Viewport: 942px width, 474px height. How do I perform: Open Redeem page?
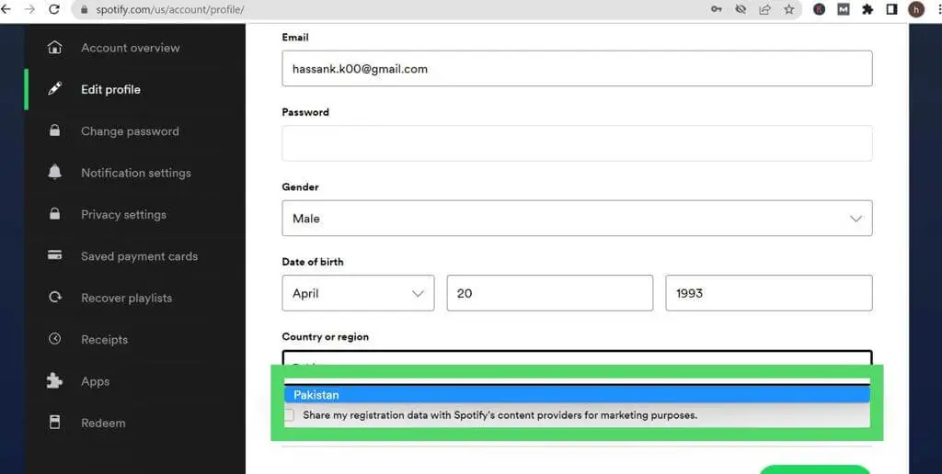[x=103, y=423]
